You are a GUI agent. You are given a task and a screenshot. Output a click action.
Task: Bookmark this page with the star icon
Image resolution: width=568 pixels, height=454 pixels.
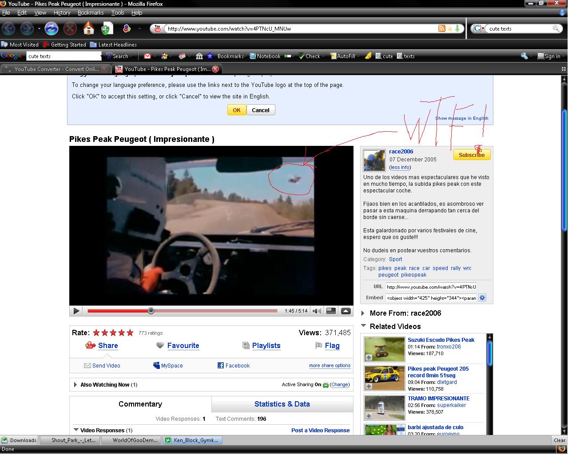449,28
